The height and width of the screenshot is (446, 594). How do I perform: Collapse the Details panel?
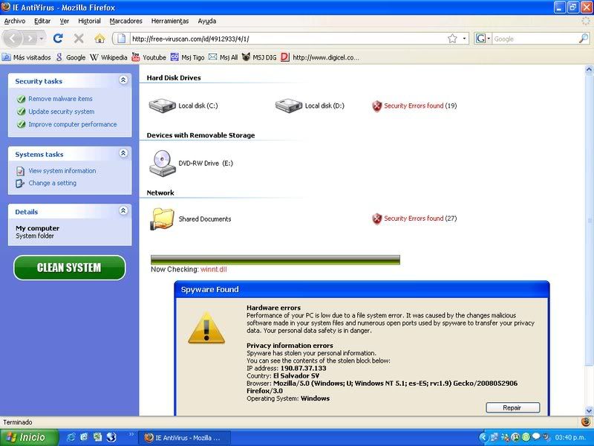coord(123,210)
